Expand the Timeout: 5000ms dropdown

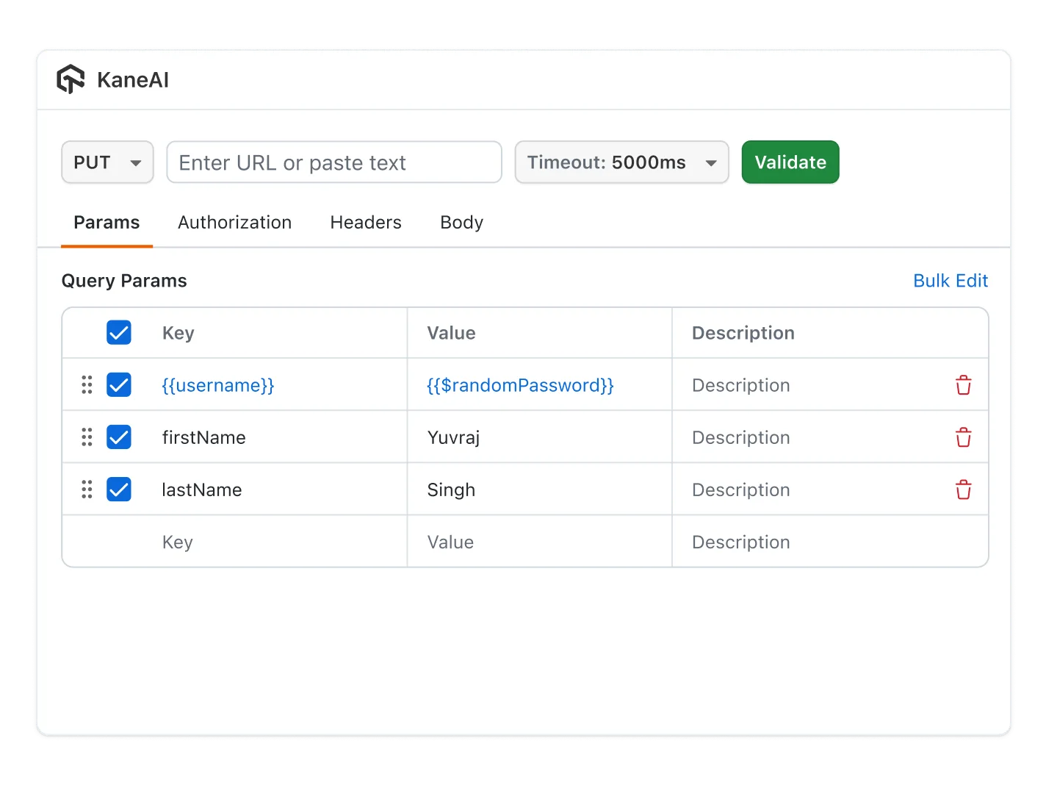(621, 162)
